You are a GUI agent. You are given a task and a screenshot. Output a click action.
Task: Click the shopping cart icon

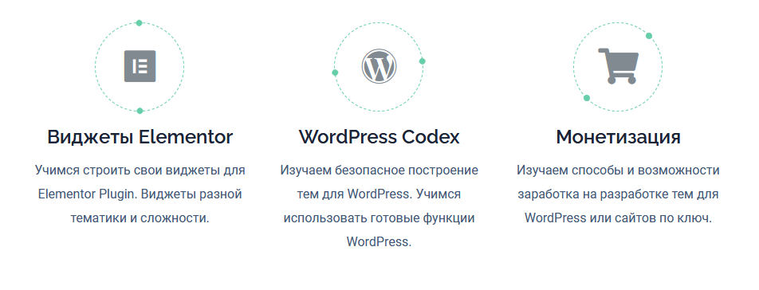(618, 66)
